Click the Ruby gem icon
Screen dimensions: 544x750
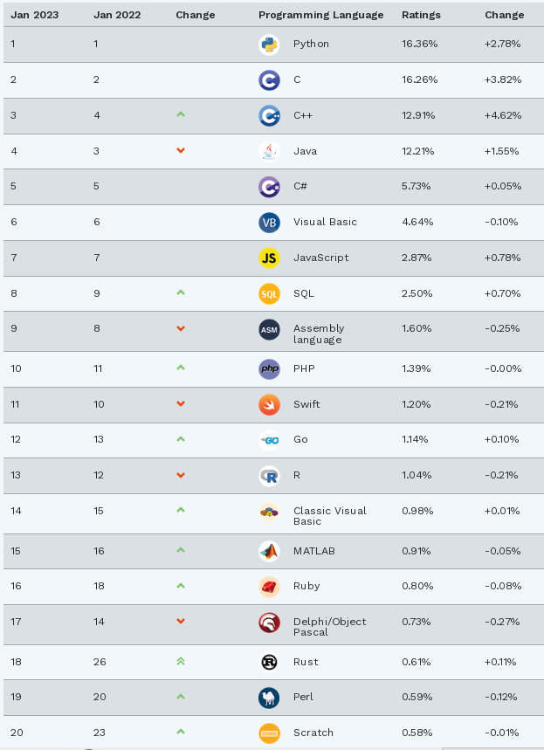(x=269, y=587)
